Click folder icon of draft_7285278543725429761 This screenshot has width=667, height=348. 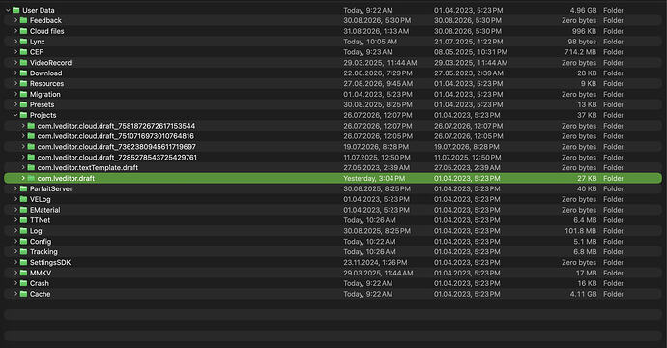[x=31, y=157]
